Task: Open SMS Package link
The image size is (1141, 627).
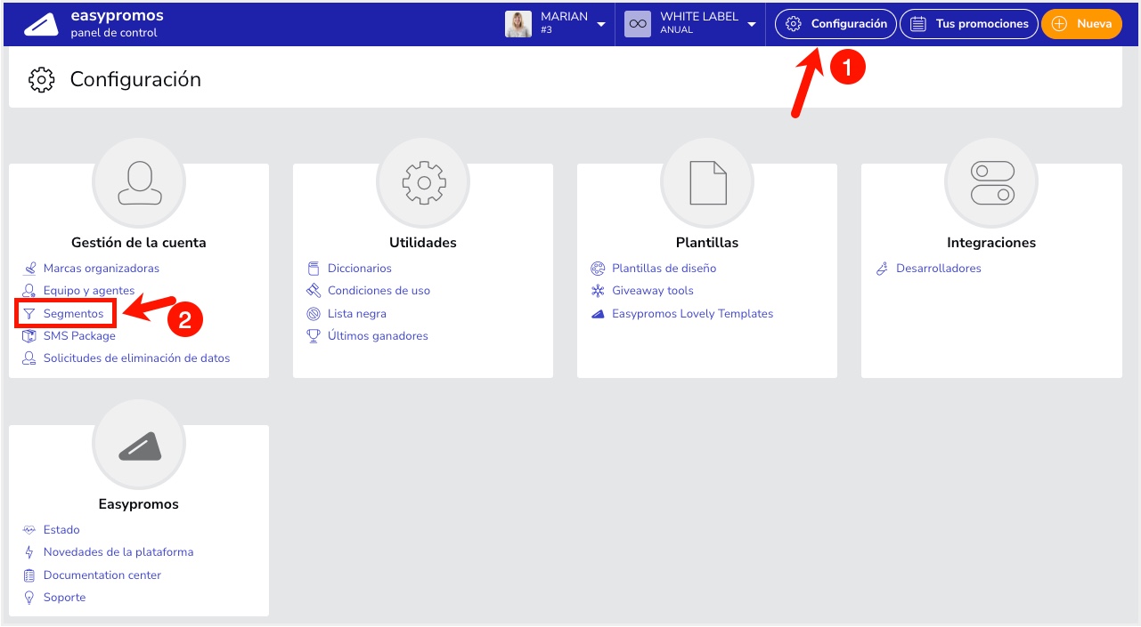Action: click(79, 336)
